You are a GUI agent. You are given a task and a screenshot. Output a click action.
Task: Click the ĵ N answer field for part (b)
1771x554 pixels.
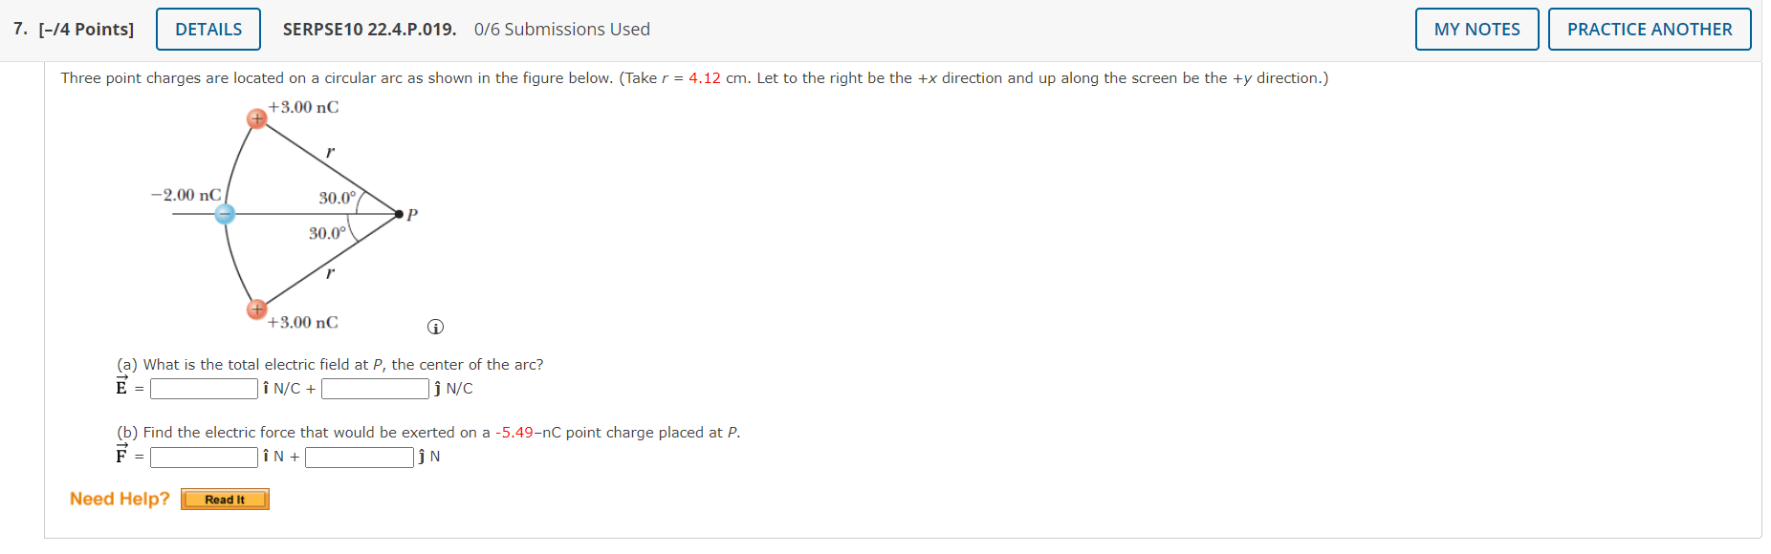tap(359, 458)
